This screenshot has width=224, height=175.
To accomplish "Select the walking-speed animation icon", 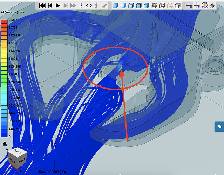I will click(x=97, y=6).
